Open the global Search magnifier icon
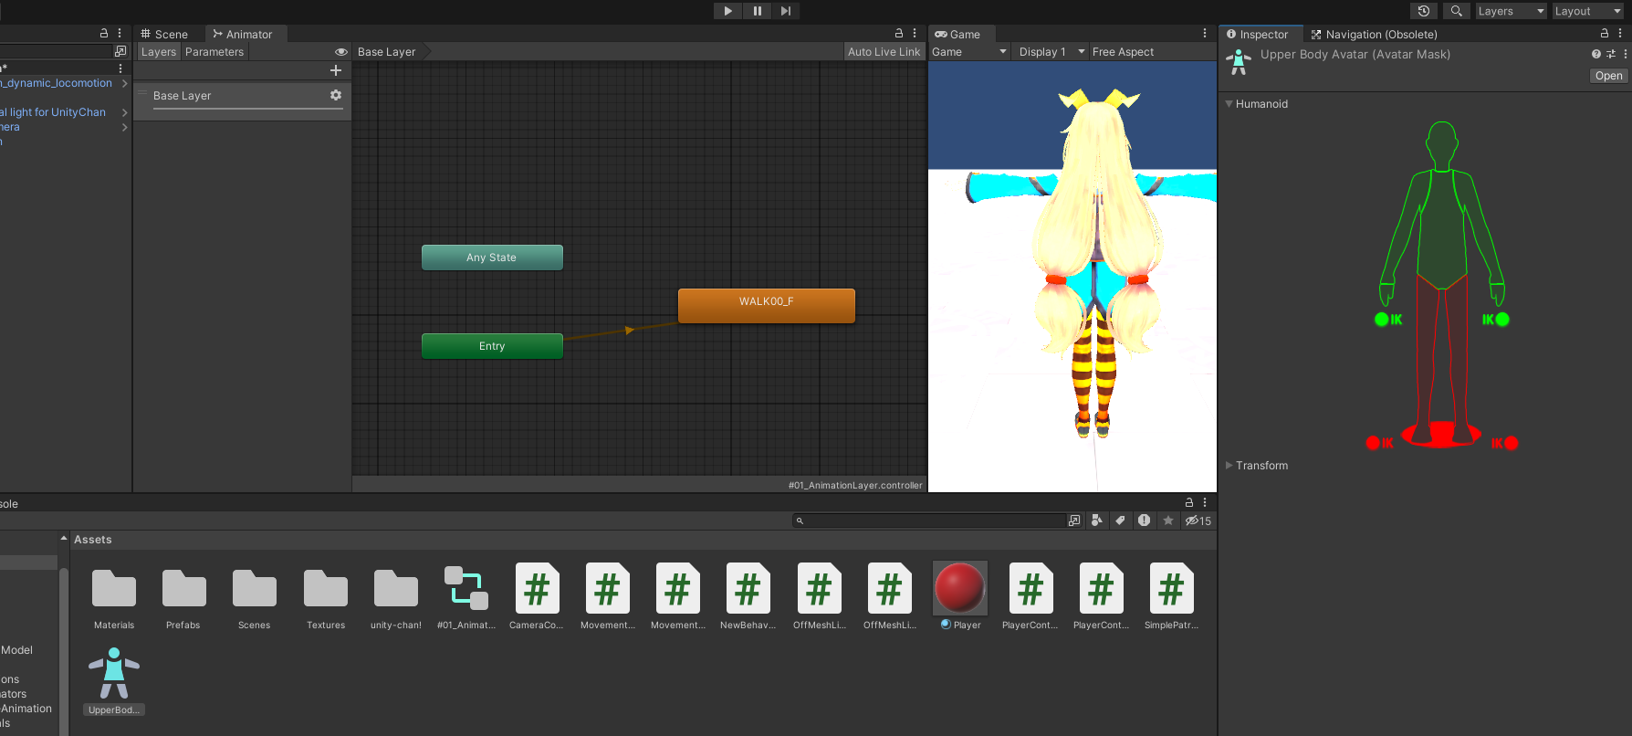Screen dimensions: 1632x736 pyautogui.click(x=1457, y=11)
